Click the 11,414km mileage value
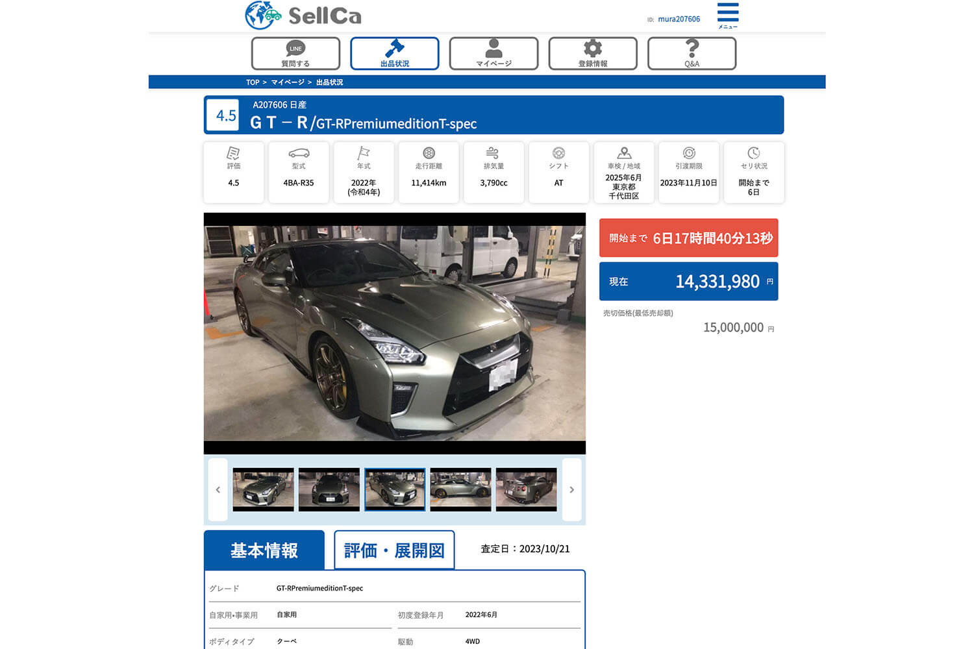974x649 pixels. (429, 183)
